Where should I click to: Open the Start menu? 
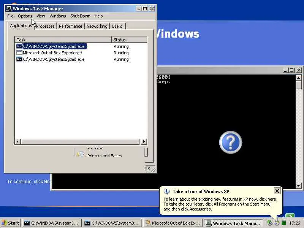click(x=11, y=223)
